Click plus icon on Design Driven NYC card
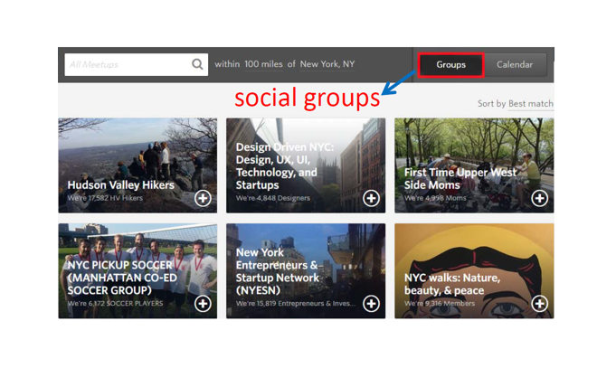Screen dimensions: 616x368 click(x=371, y=198)
